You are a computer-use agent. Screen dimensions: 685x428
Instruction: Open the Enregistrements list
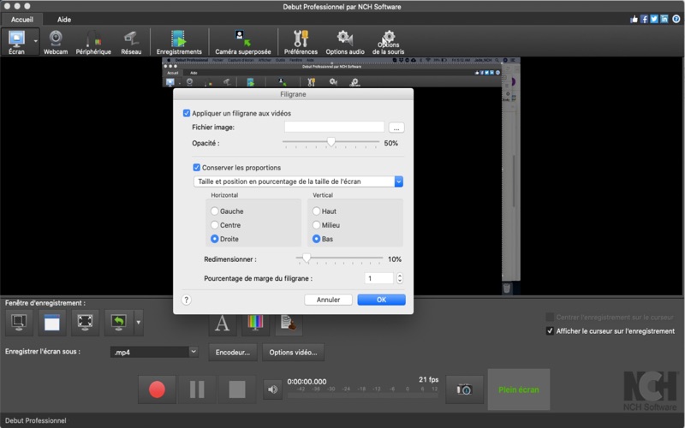tap(179, 42)
